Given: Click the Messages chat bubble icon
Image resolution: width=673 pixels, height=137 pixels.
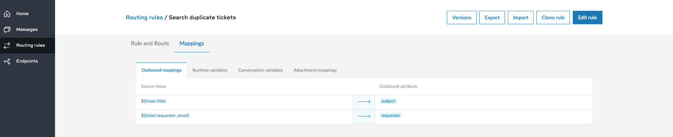Looking at the screenshot, I should 7,30.
